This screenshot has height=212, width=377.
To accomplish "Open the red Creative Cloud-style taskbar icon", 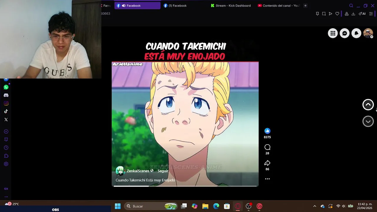I will (259, 206).
